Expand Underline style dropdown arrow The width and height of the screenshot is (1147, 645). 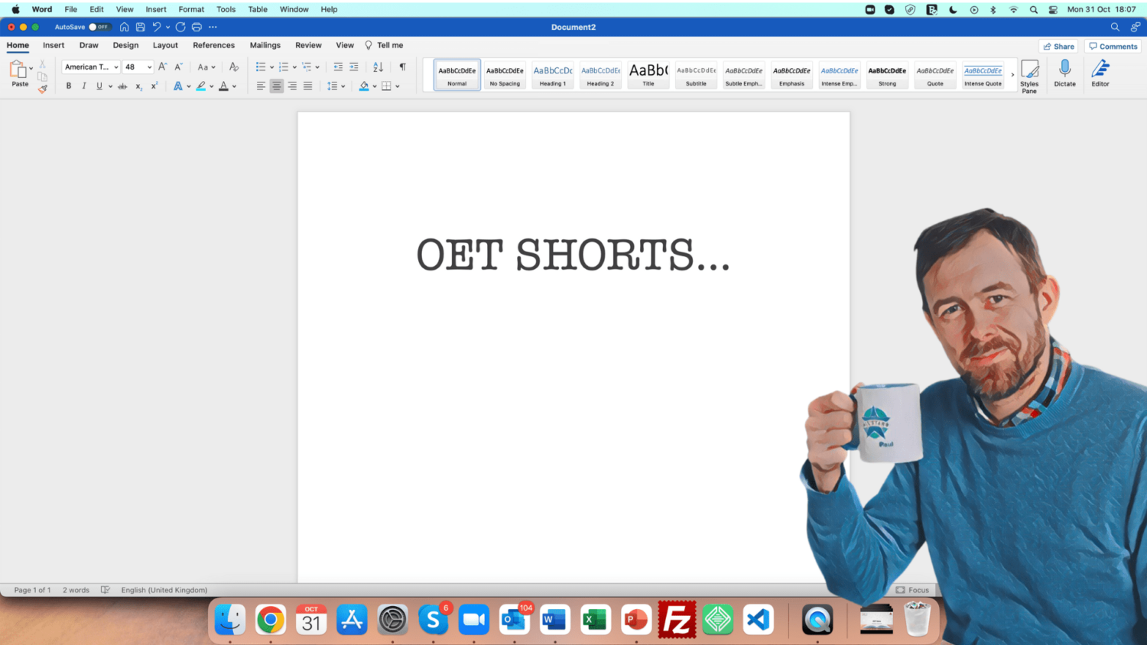click(x=111, y=86)
